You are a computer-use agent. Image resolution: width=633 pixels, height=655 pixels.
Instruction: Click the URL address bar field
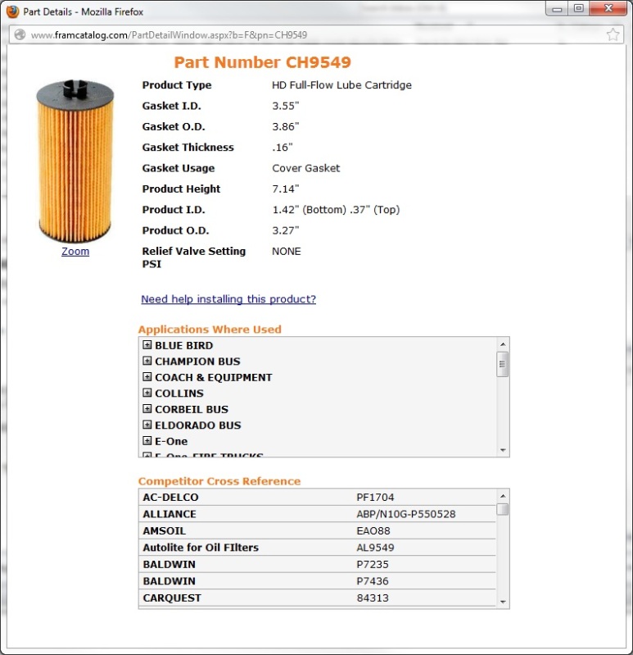(x=316, y=34)
